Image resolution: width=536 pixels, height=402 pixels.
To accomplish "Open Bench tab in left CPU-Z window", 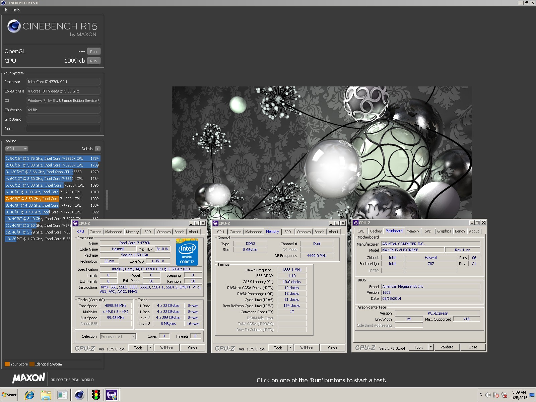I will 180,232.
